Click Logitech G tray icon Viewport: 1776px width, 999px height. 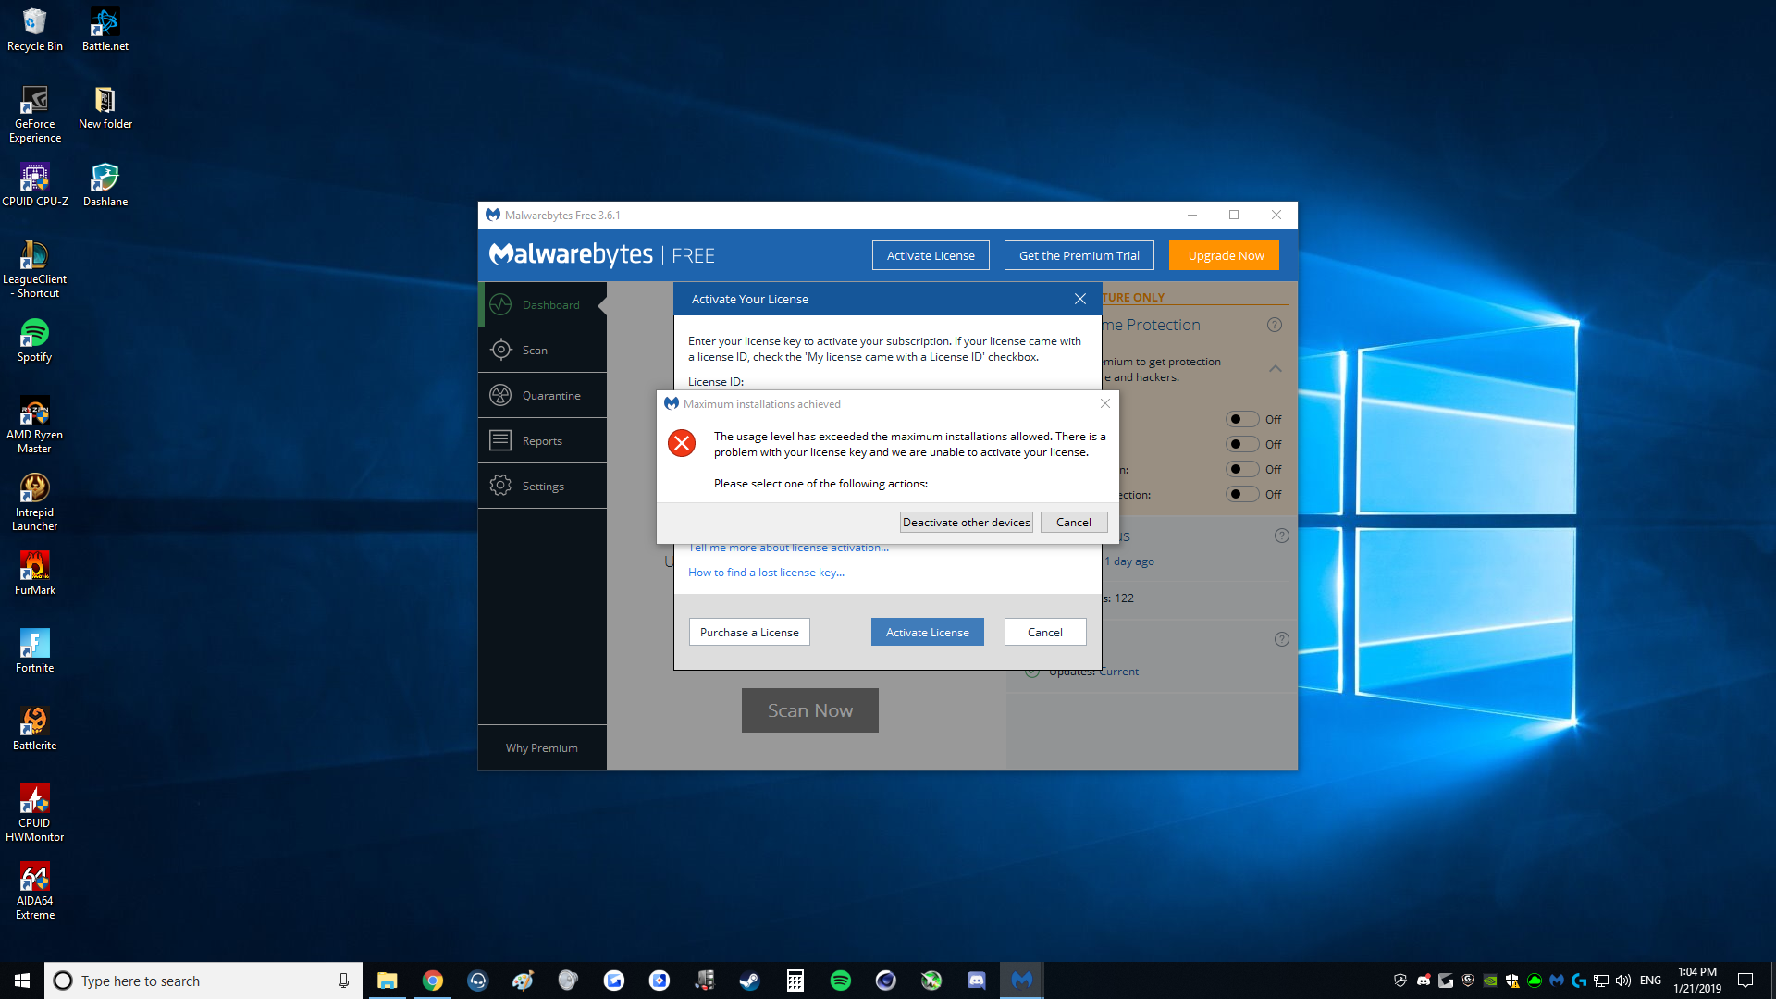[1579, 980]
